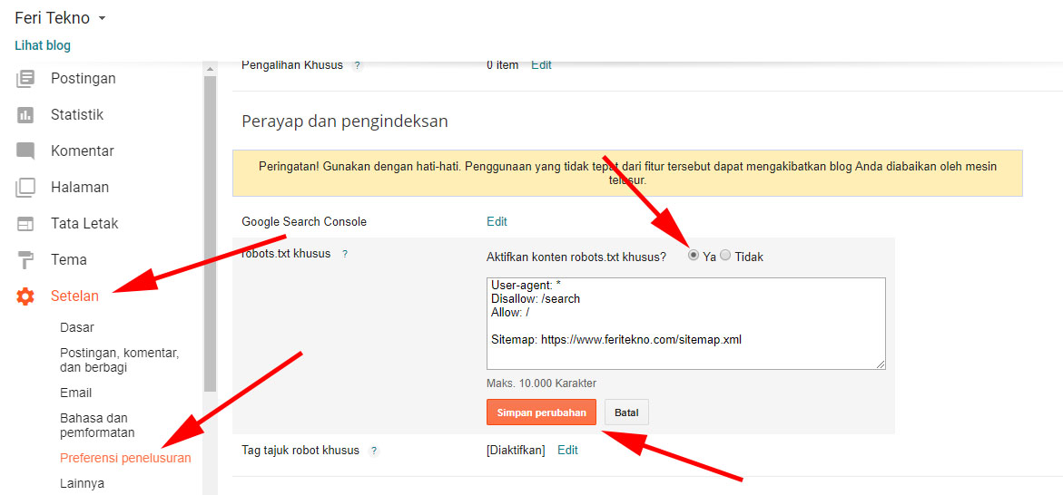Select the Ya radio button
1063x495 pixels.
[693, 256]
